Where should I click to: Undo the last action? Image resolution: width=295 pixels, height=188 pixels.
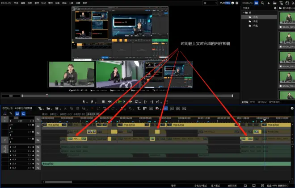(x=105, y=109)
